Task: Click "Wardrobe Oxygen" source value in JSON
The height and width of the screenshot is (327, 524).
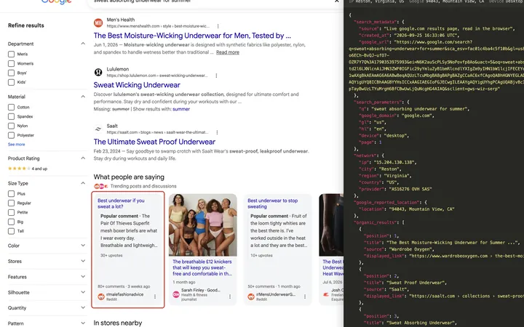Action: click(x=411, y=249)
